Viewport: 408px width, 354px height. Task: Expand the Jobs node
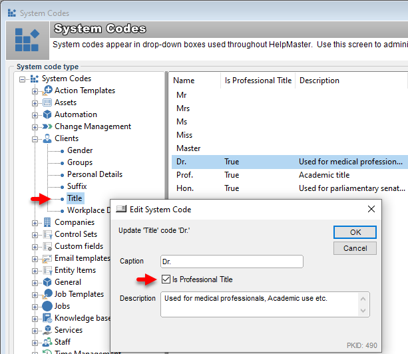tap(35, 307)
